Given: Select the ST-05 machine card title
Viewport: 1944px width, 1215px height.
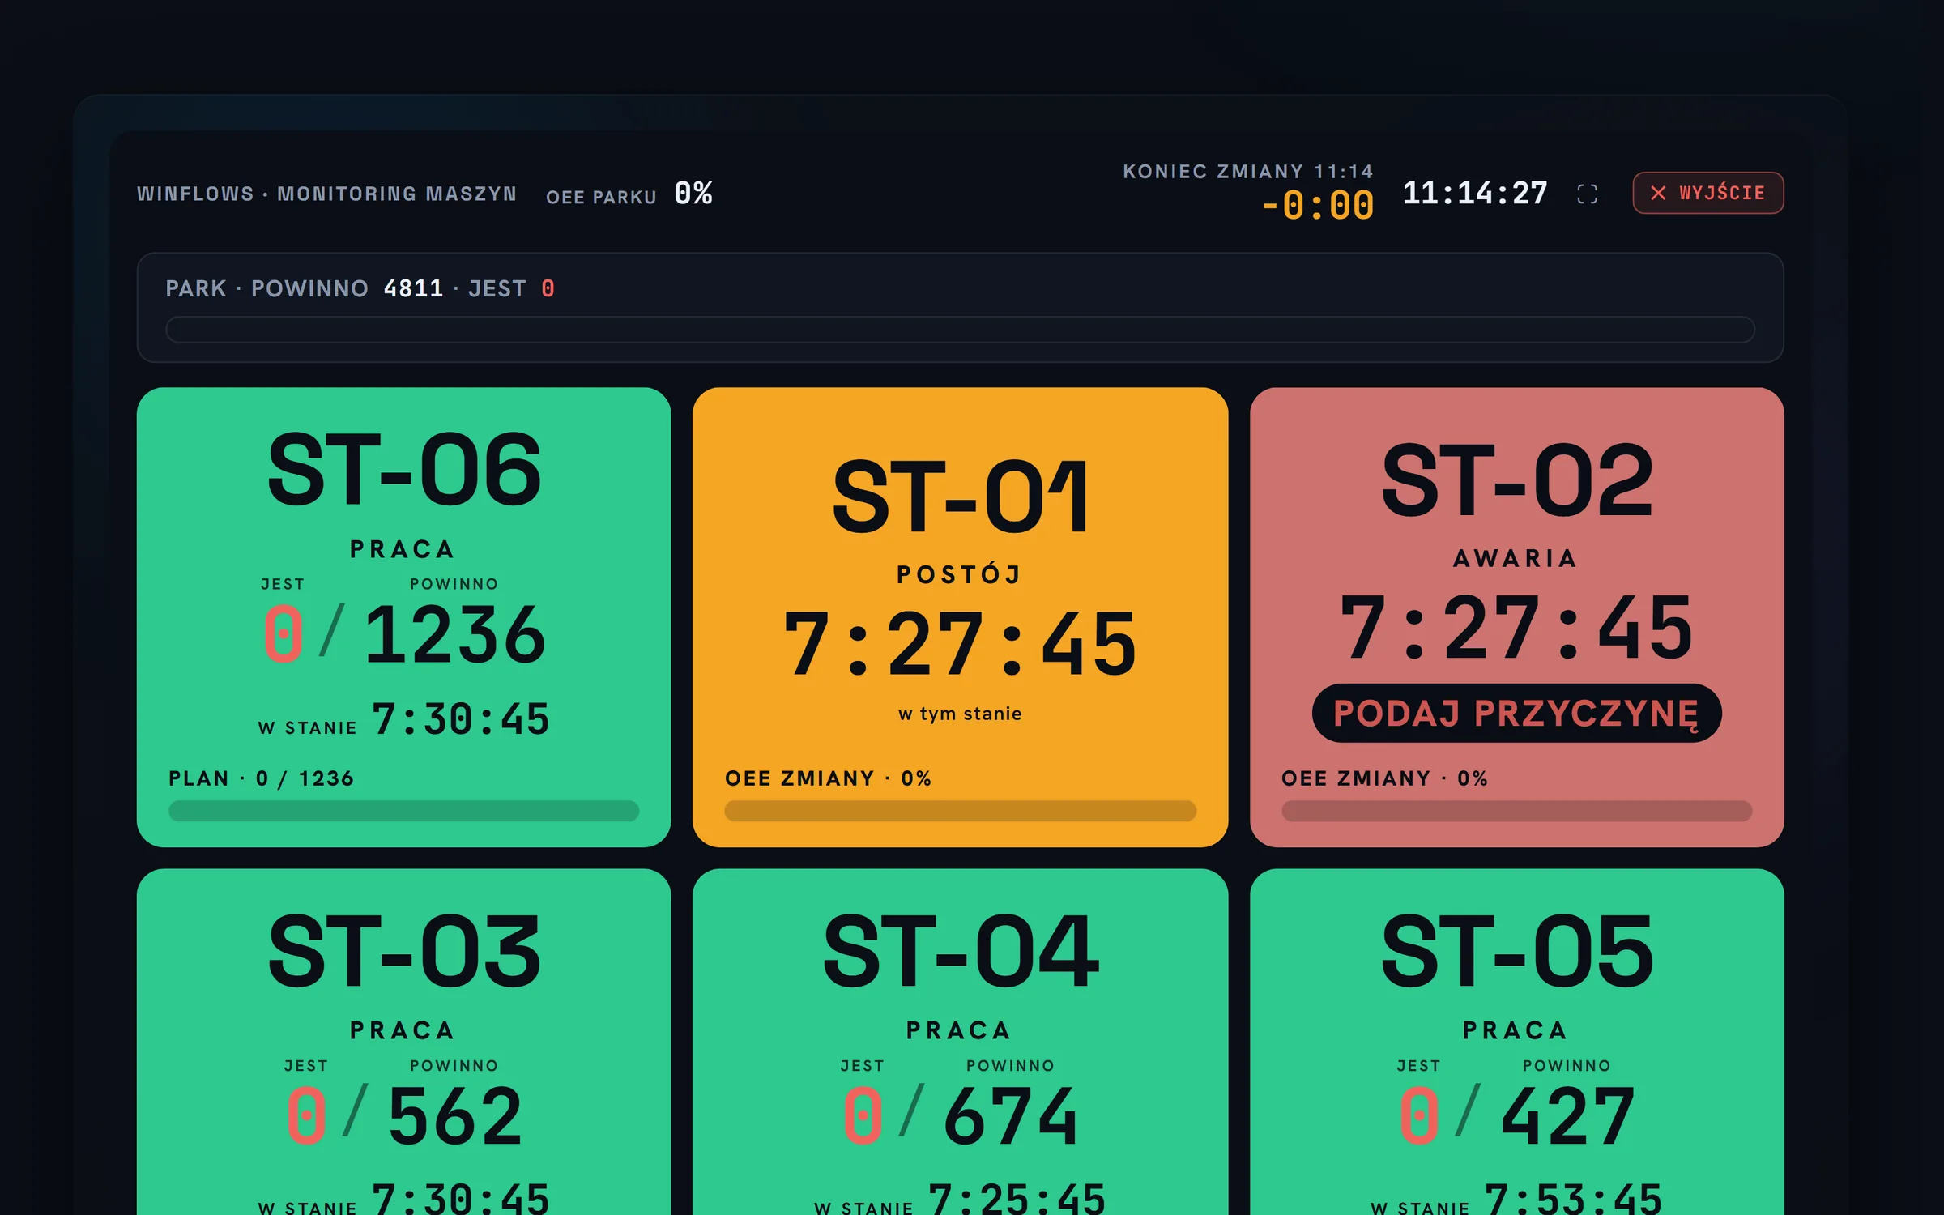Looking at the screenshot, I should click(1516, 951).
